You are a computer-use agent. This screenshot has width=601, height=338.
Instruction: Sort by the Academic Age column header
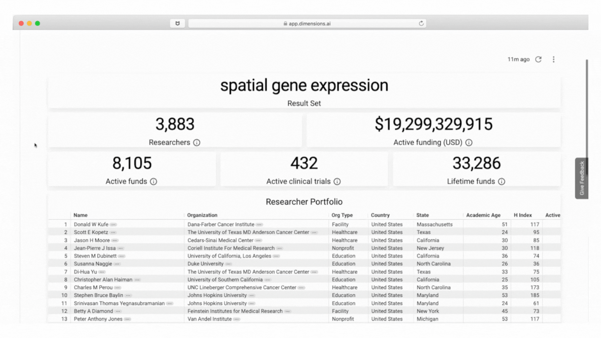point(483,215)
